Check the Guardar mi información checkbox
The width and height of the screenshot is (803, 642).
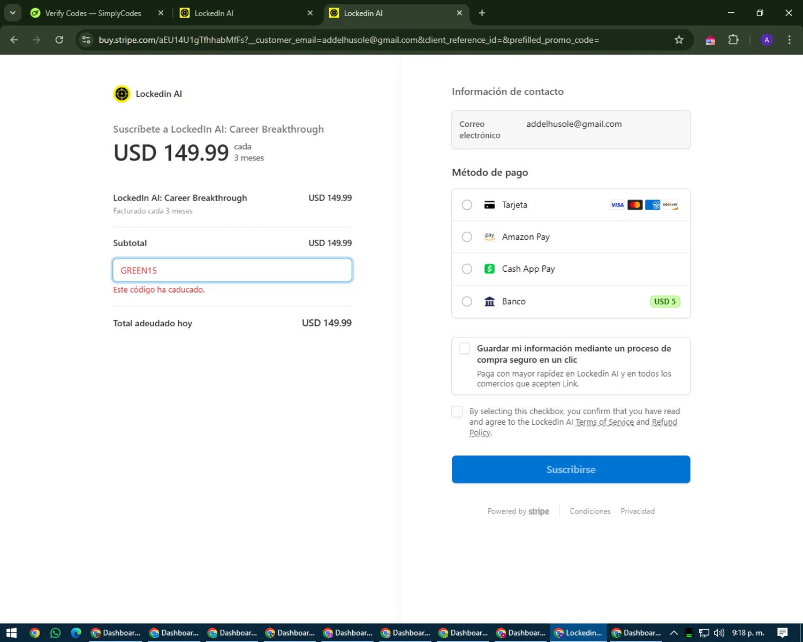465,349
